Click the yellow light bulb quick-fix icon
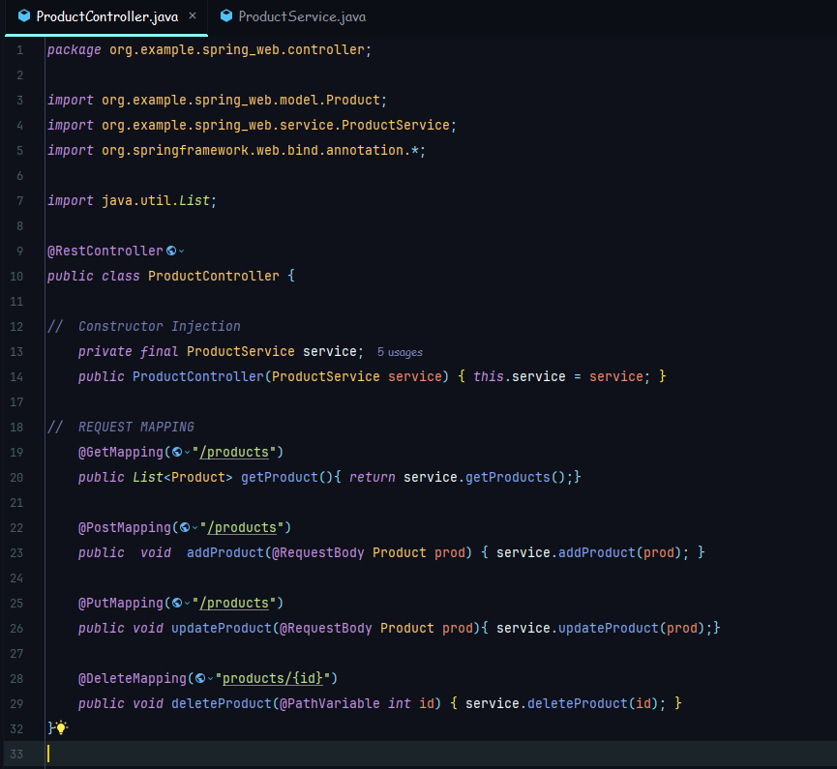This screenshot has width=837, height=769. [x=61, y=727]
